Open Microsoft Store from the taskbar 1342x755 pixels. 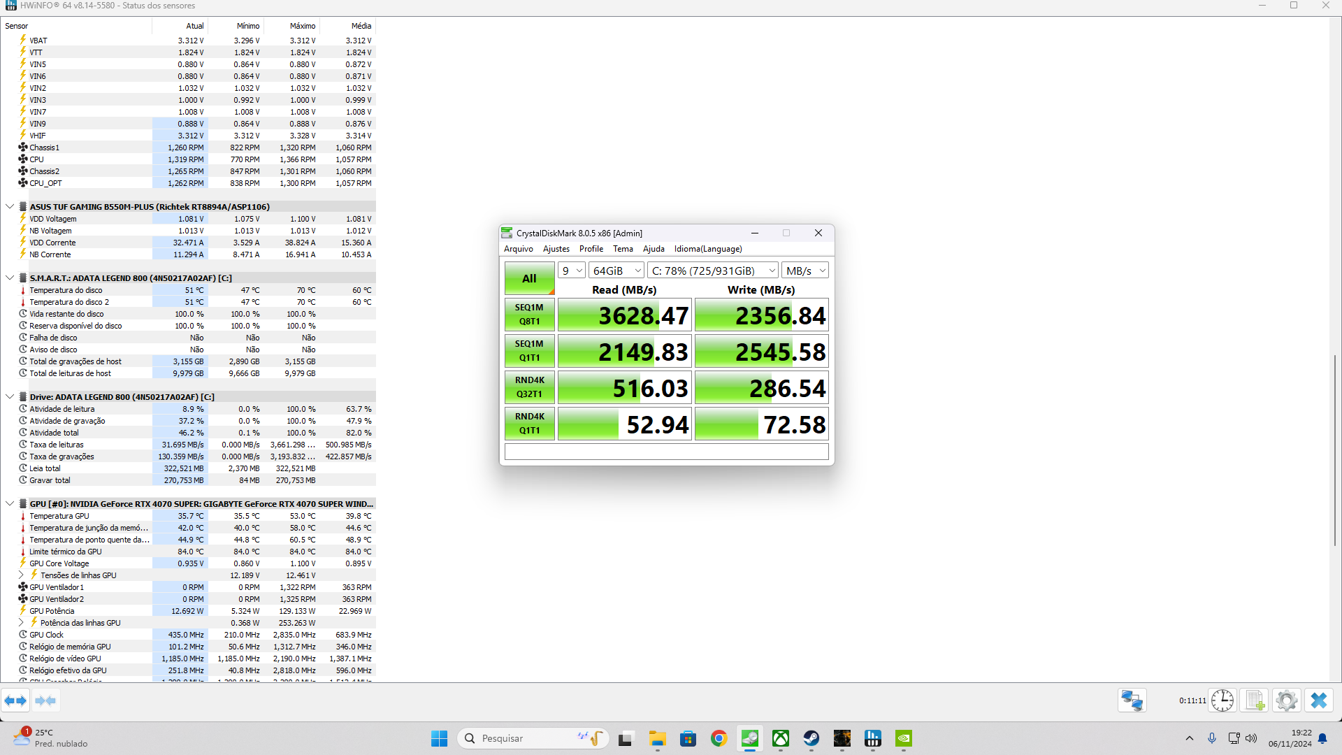click(688, 738)
